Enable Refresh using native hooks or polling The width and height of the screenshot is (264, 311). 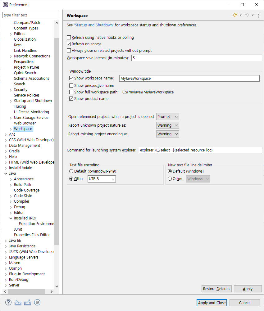(x=69, y=38)
